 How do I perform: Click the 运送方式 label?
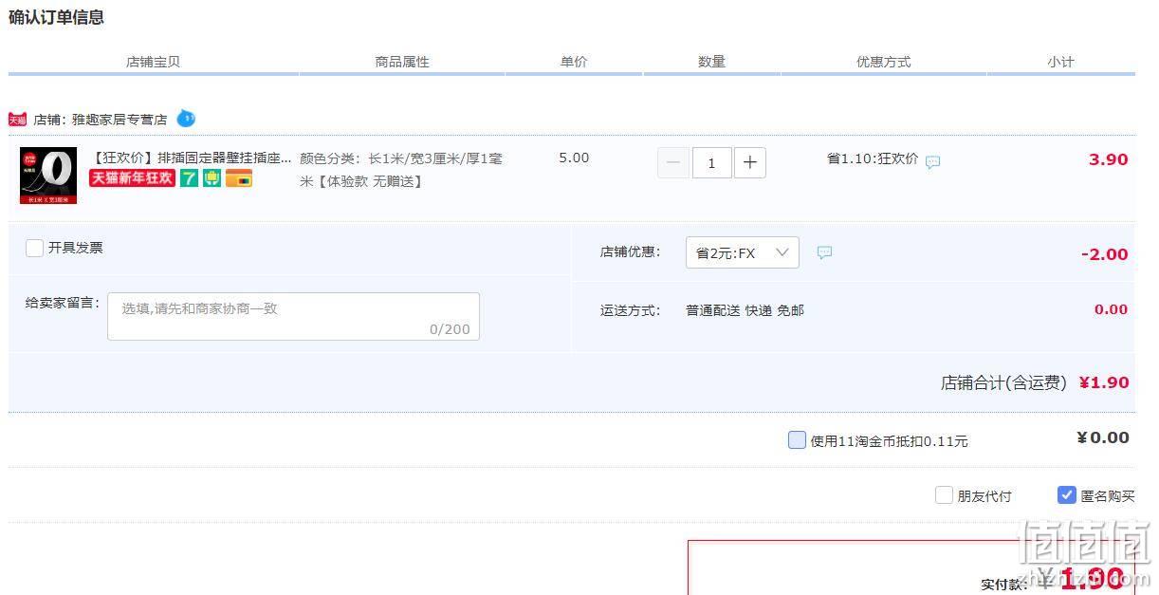pos(630,310)
